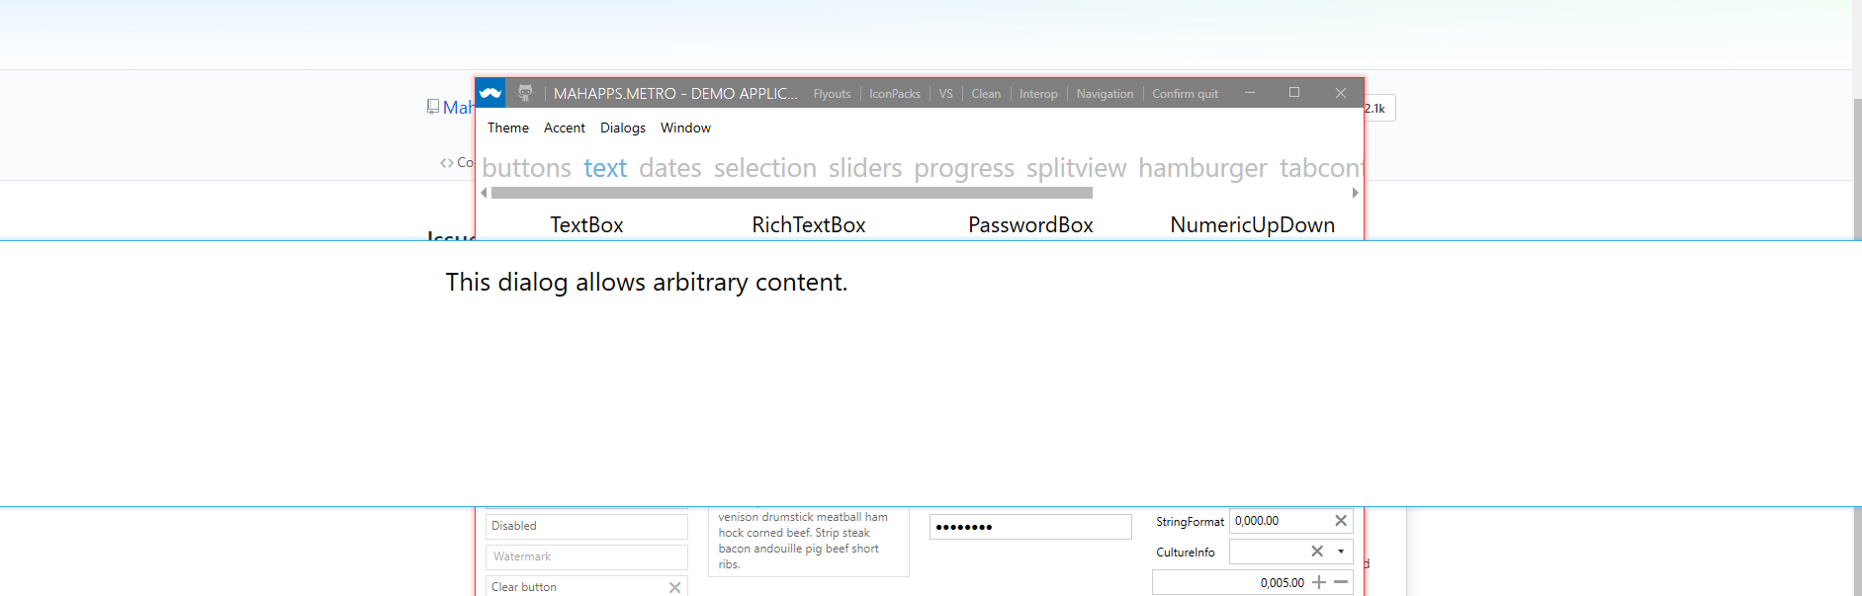Open the Flyouts window command
The width and height of the screenshot is (1862, 596).
[x=832, y=94]
